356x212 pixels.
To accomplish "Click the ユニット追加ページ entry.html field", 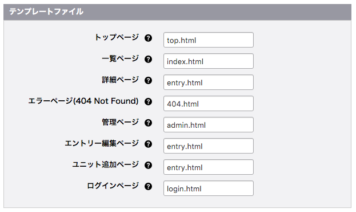I will tap(209, 167).
